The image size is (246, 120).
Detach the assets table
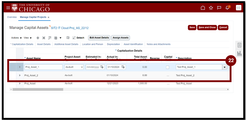[78, 38]
